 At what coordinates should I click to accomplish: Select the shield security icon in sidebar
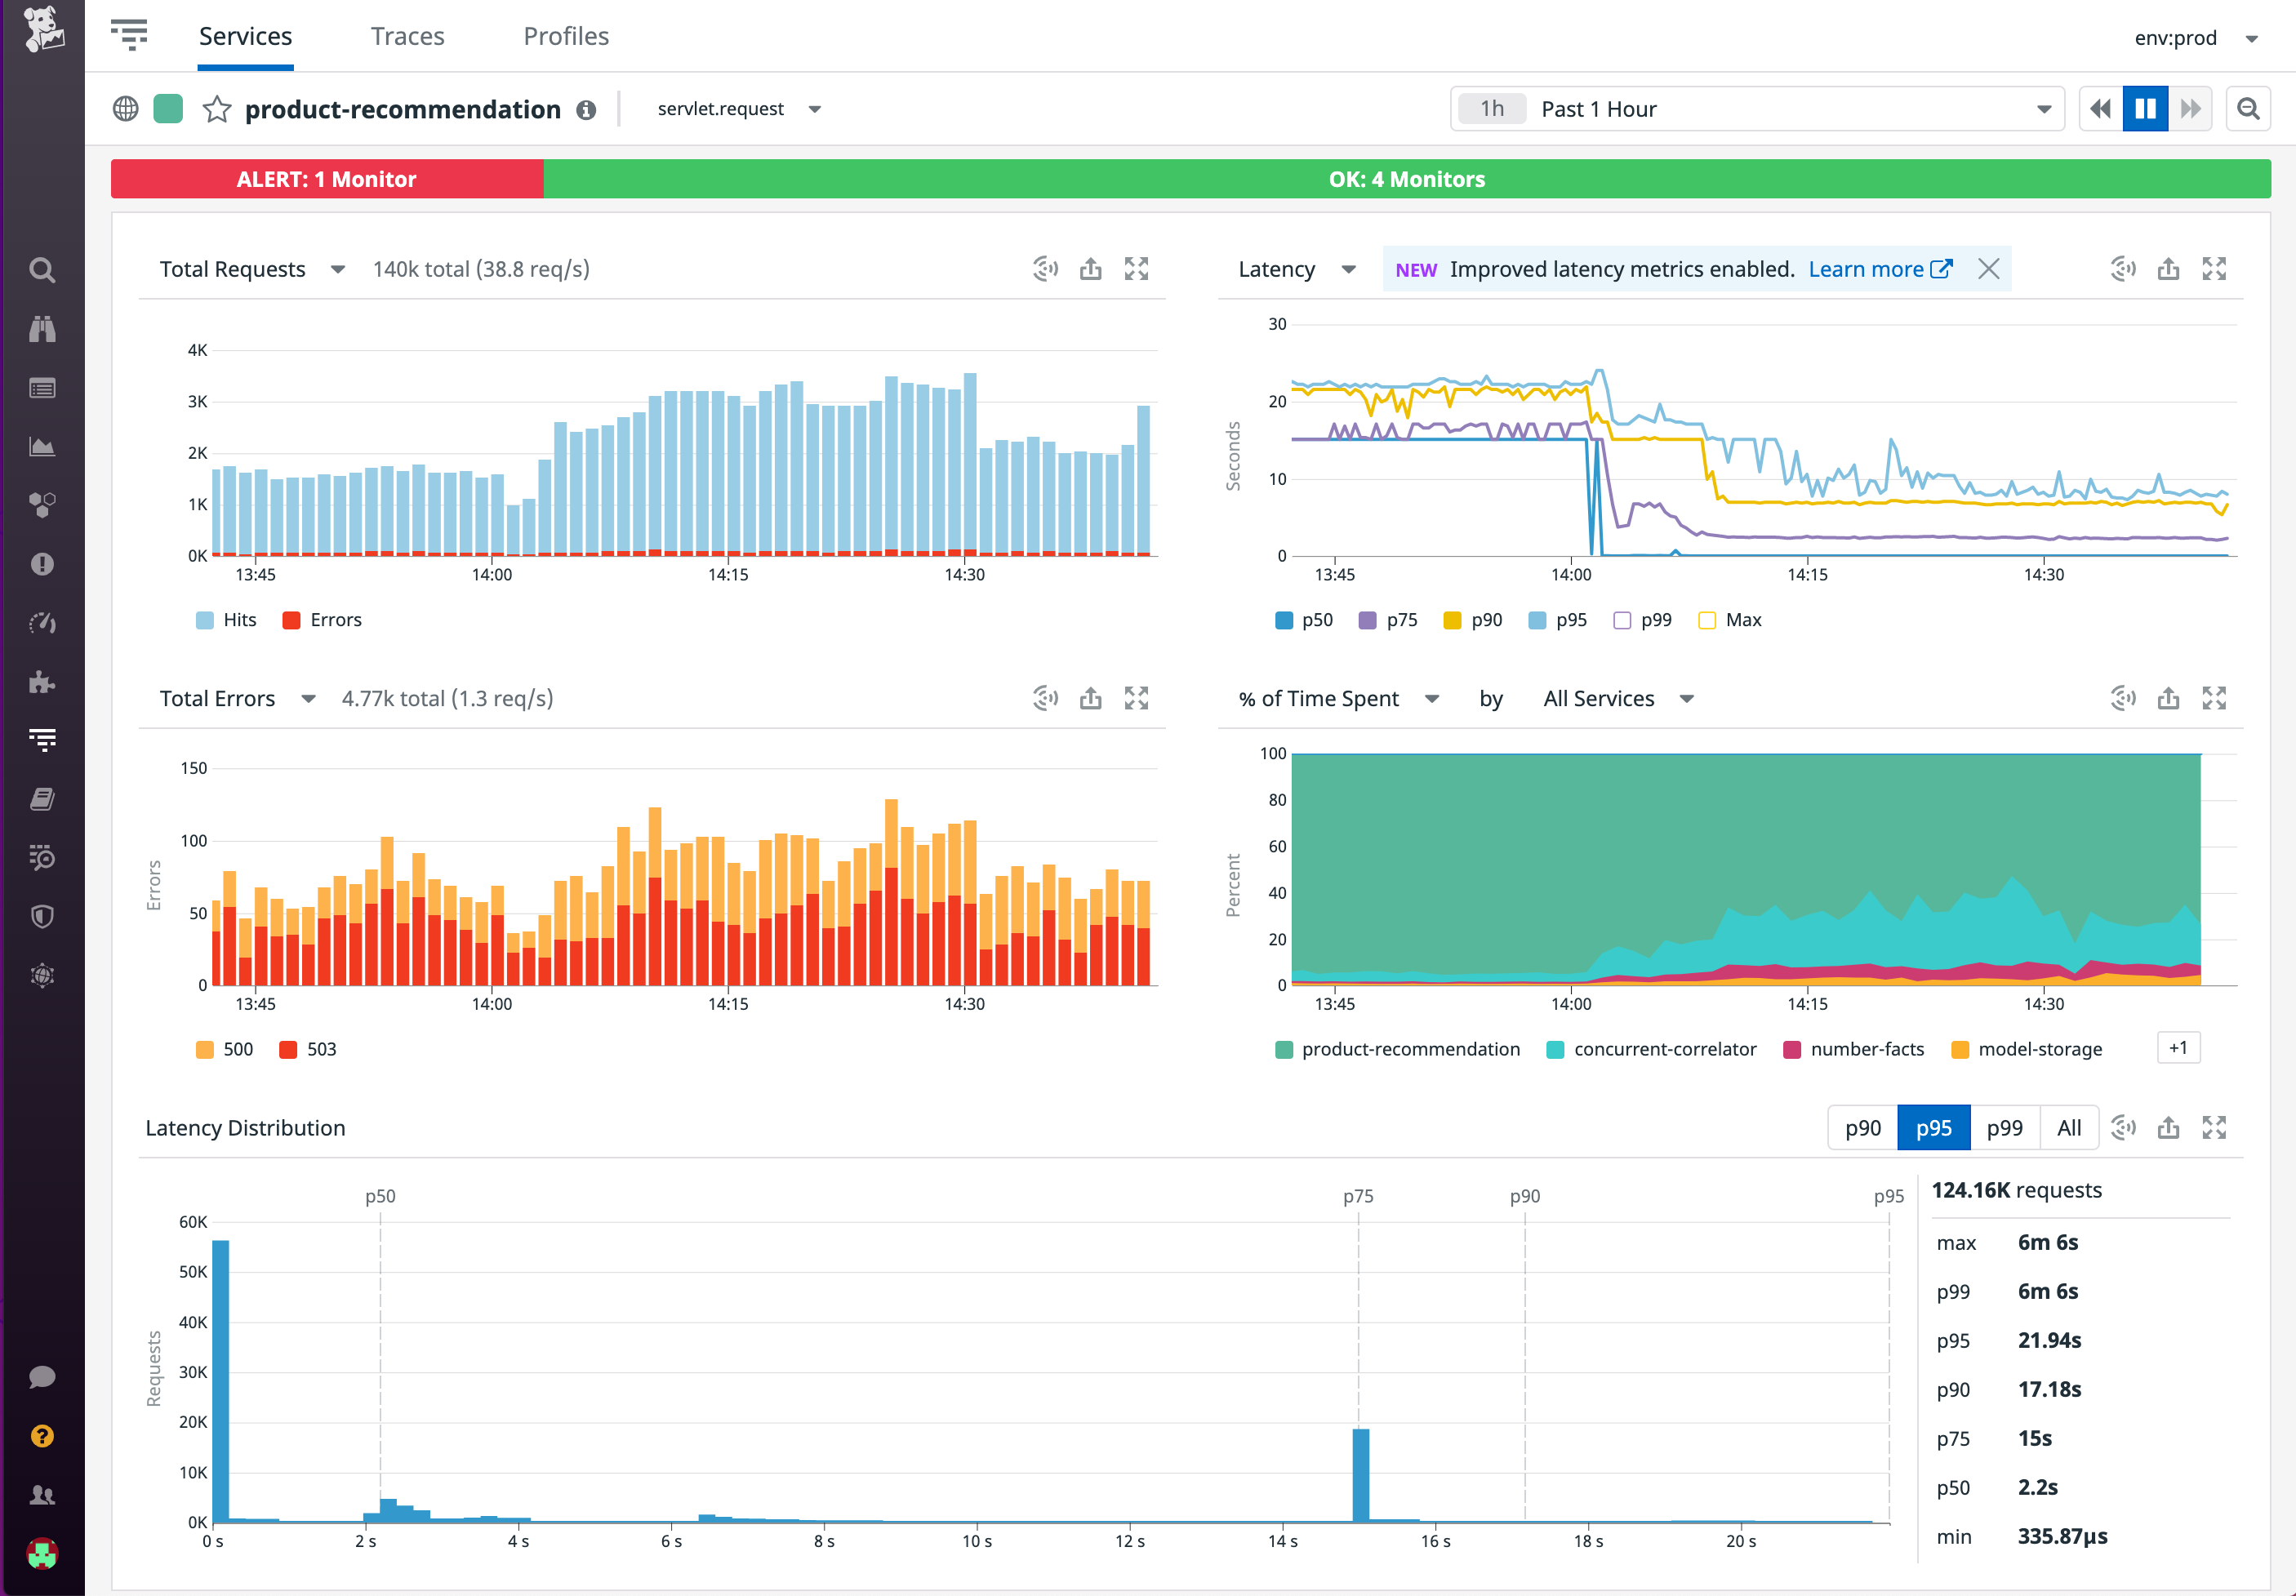(x=42, y=916)
